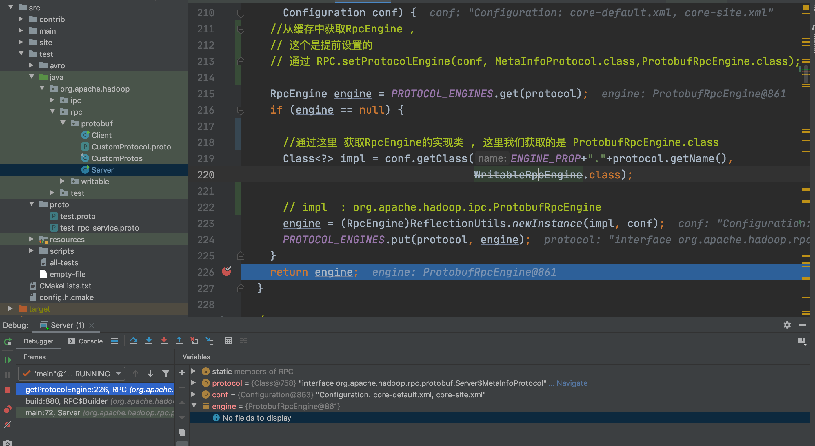Toggle the frames filter funnel icon
Screen dimensions: 815x446
(165, 374)
